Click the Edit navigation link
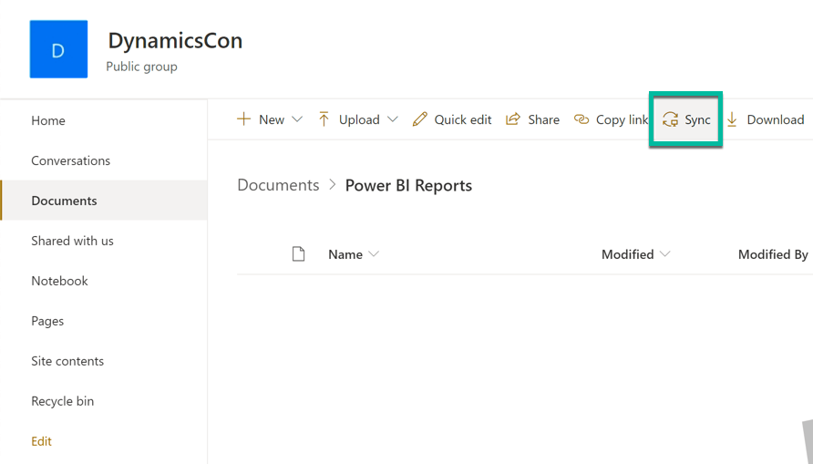 point(41,441)
